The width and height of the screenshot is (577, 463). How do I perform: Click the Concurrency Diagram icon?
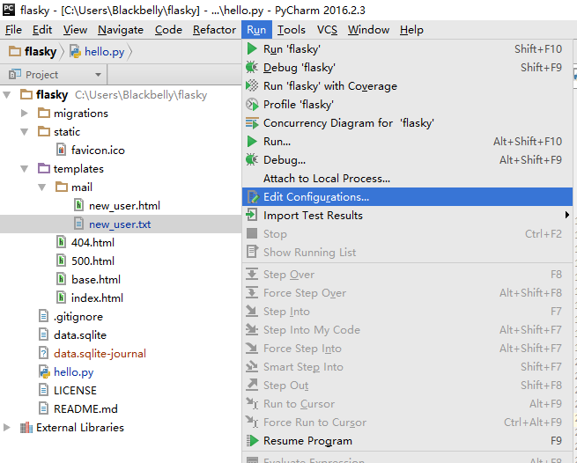pos(252,123)
